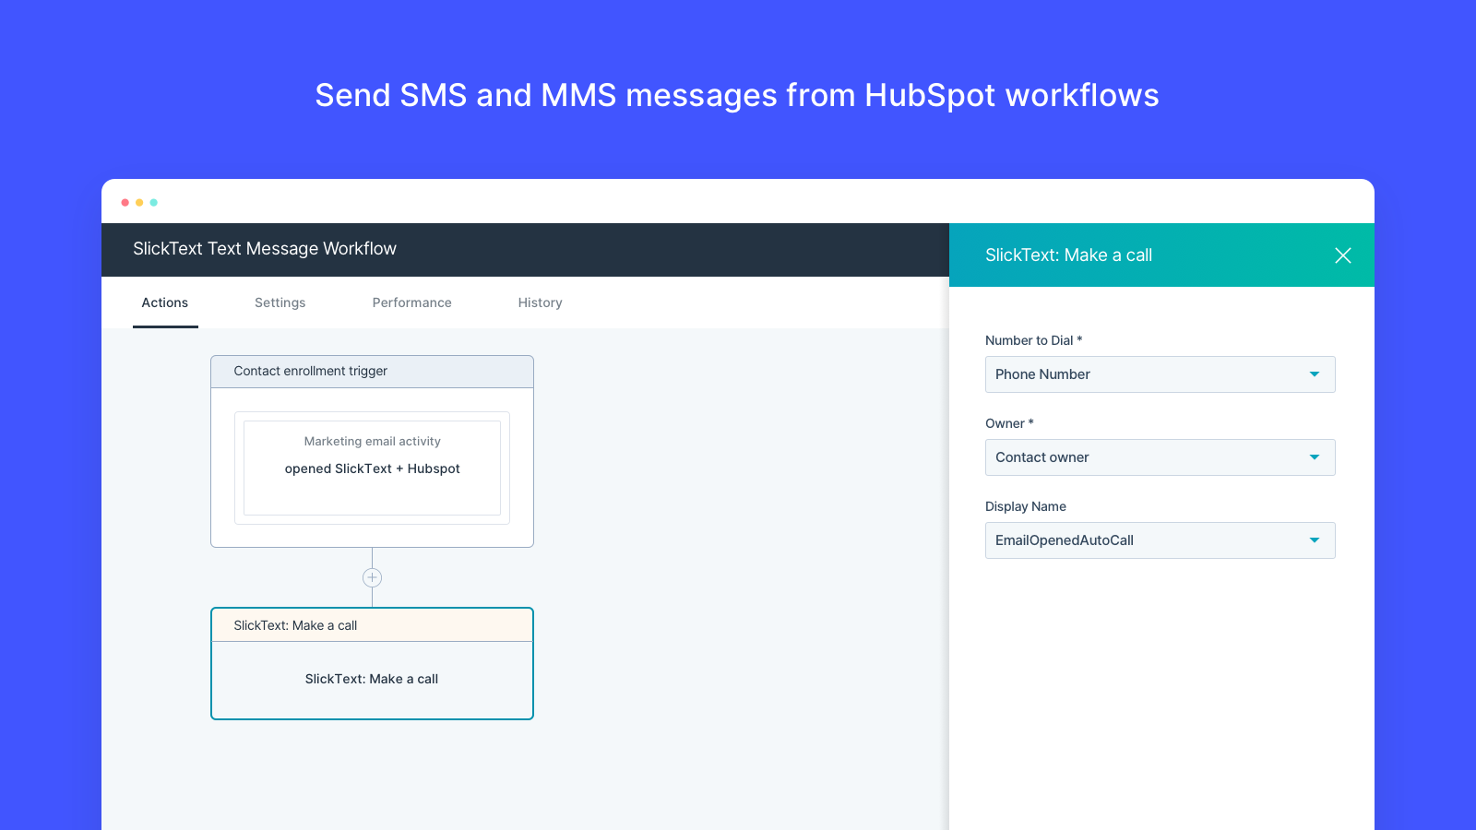Image resolution: width=1476 pixels, height=830 pixels.
Task: Click the Phone Number dropdown caret icon
Action: (x=1315, y=374)
